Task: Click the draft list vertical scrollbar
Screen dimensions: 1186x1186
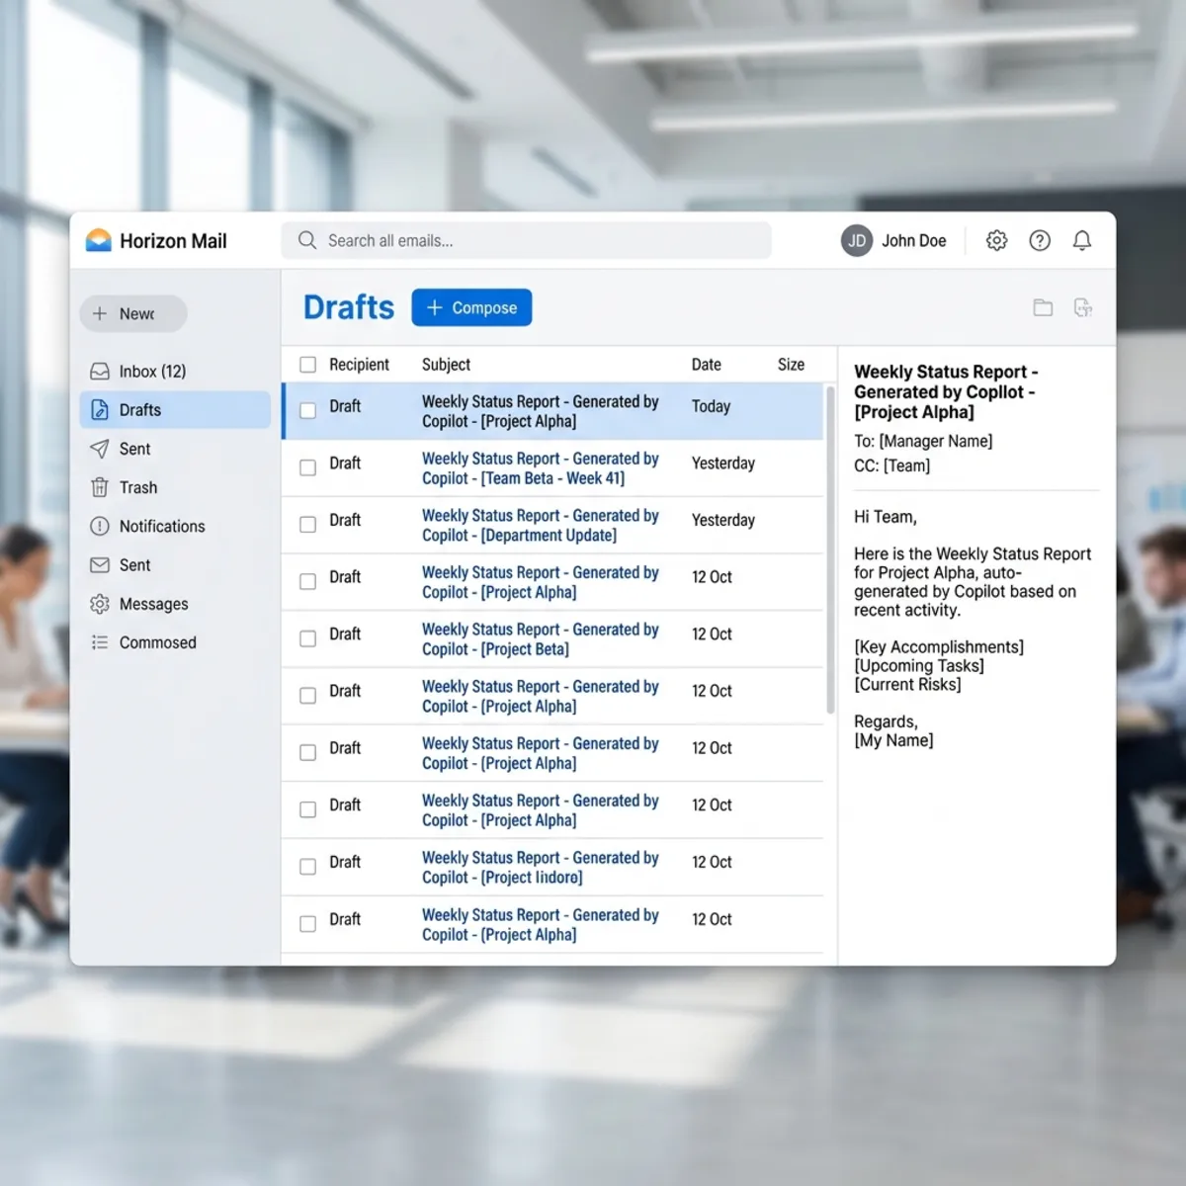Action: click(x=830, y=549)
